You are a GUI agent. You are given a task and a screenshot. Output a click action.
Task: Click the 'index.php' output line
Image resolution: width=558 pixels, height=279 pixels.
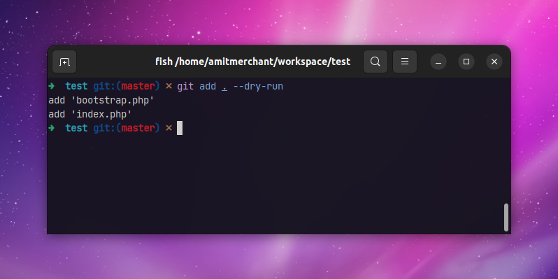coord(90,114)
